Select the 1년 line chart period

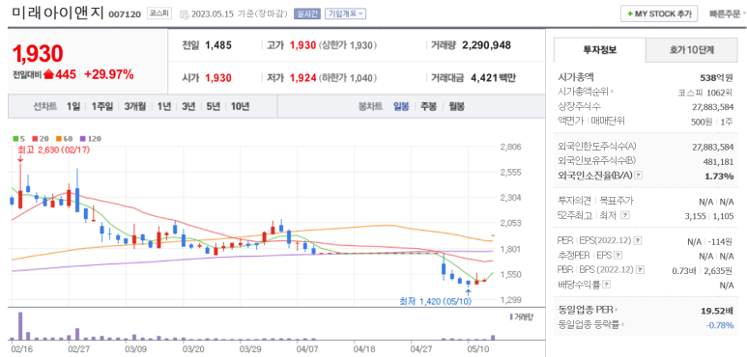pyautogui.click(x=164, y=106)
